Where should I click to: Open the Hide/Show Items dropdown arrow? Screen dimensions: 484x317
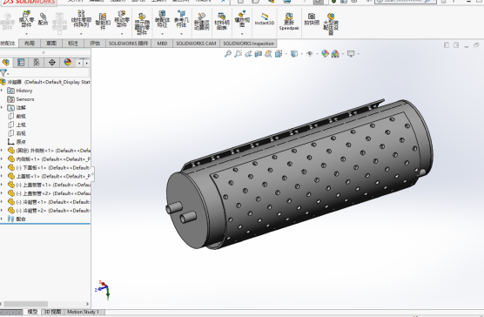coord(317,54)
